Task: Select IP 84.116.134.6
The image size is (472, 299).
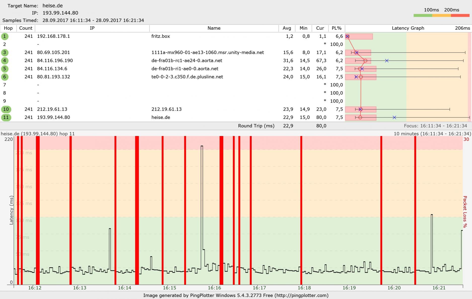Action: pos(52,69)
